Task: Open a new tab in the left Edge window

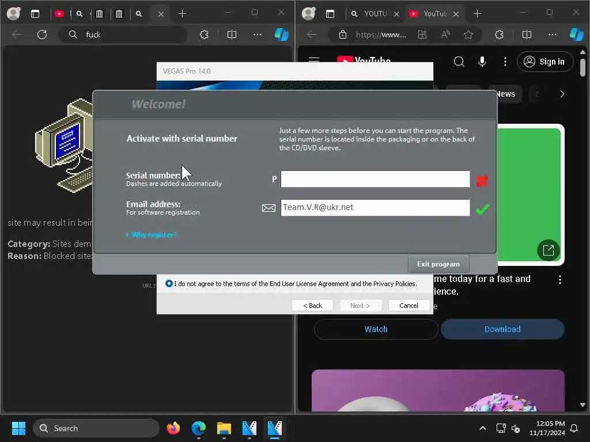Action: pos(183,14)
